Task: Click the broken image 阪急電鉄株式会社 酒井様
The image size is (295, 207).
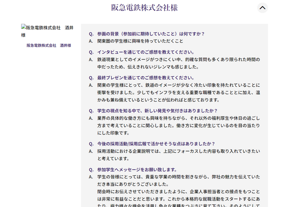Action: [x=47, y=31]
